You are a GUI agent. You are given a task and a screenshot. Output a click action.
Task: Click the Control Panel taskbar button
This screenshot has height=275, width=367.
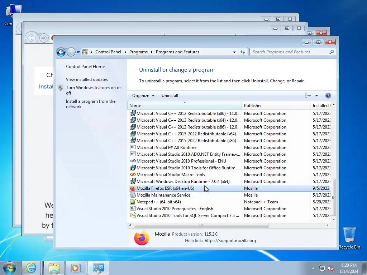point(98,268)
